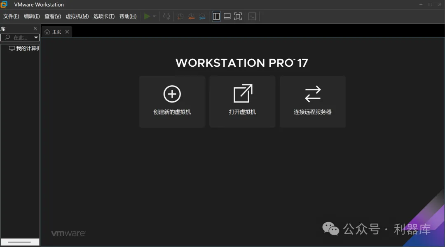This screenshot has height=247, width=445.
Task: Click the search magnifier icon in library
Action: (7, 37)
